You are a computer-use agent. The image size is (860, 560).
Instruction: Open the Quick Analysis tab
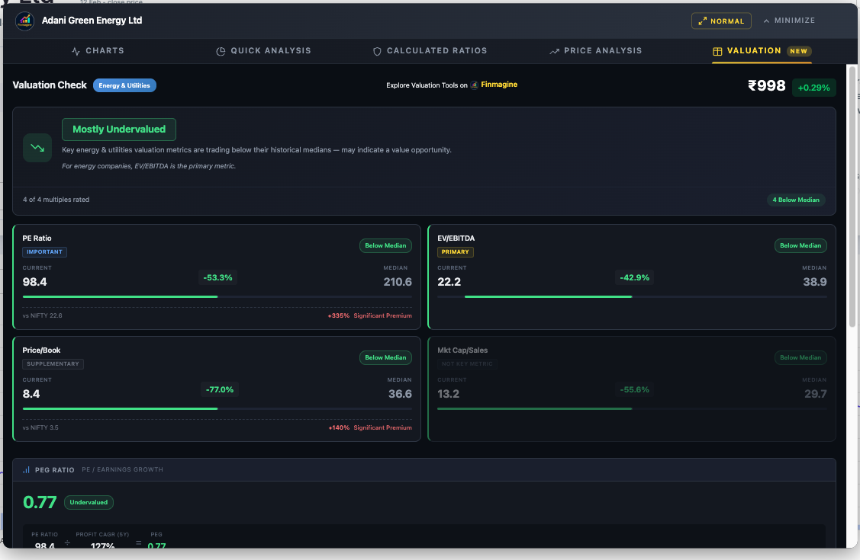coord(271,51)
